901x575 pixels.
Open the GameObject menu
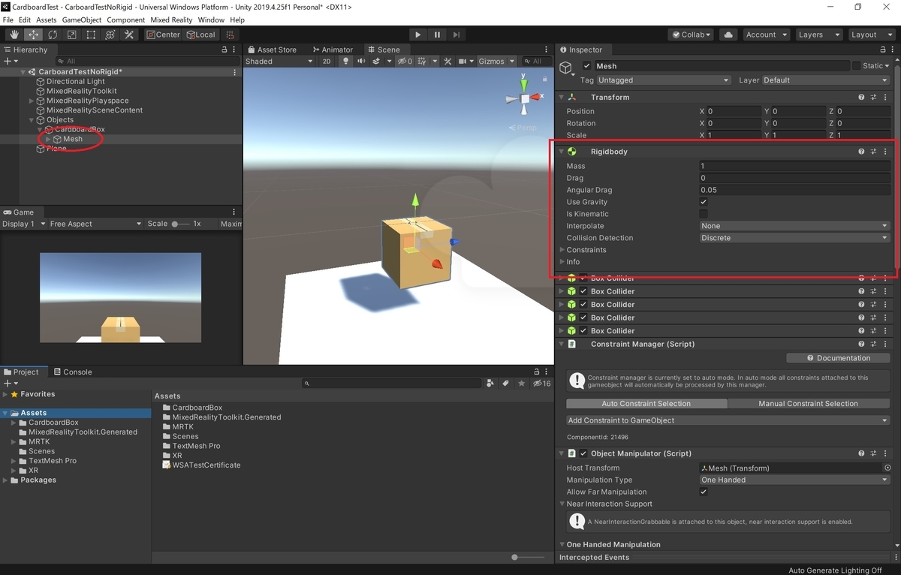point(81,20)
